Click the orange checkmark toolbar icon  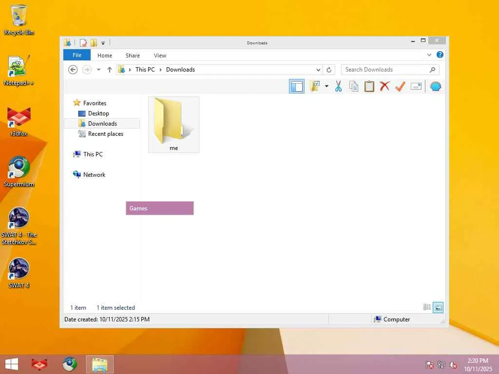pyautogui.click(x=400, y=86)
